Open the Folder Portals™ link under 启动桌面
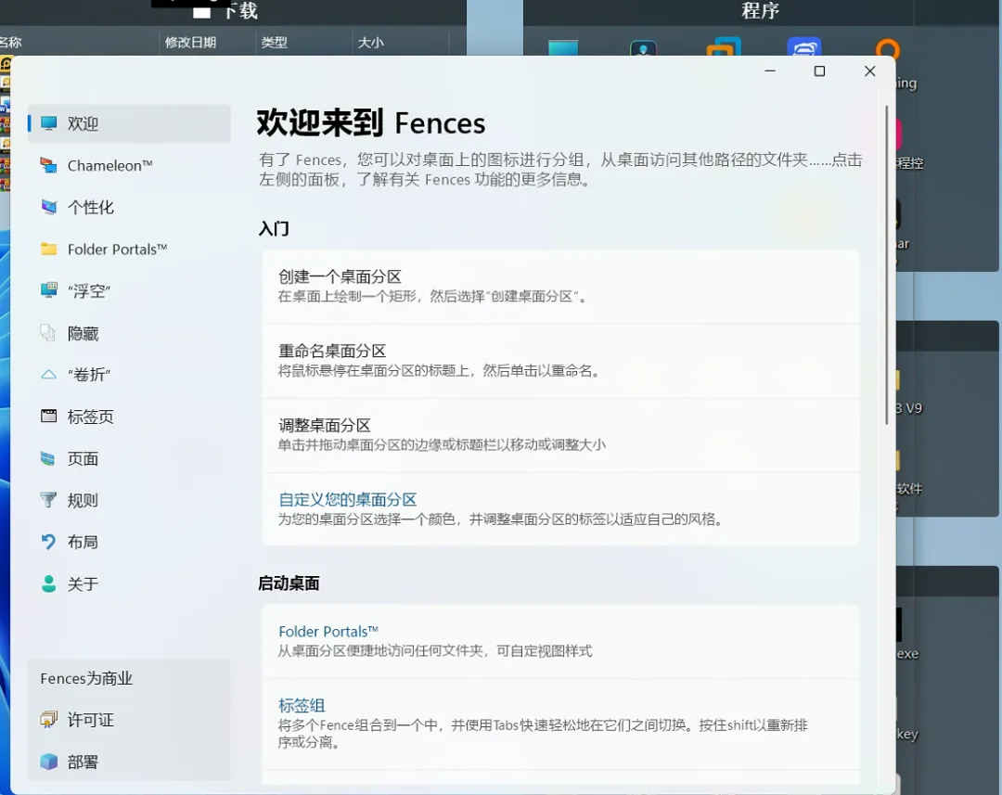Viewport: 1002px width, 795px height. [x=328, y=632]
